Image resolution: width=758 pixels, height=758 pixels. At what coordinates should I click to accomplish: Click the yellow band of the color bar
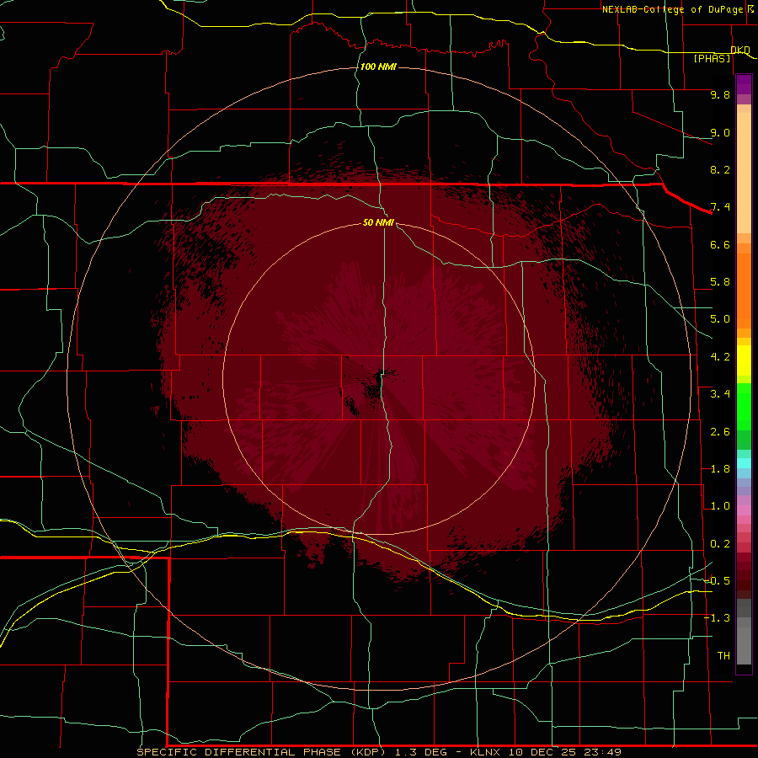pyautogui.click(x=744, y=360)
